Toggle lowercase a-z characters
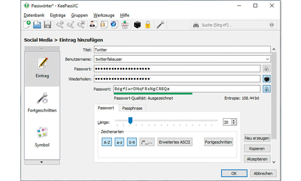This screenshot has height=181, width=301. pyautogui.click(x=119, y=142)
